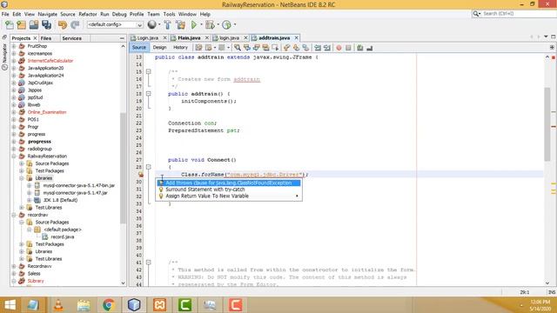This screenshot has height=313, width=557.
Task: Open the File menu
Action: coord(5,14)
